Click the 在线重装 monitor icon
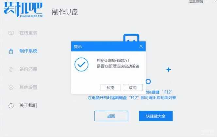217x137 pixels. (11, 33)
